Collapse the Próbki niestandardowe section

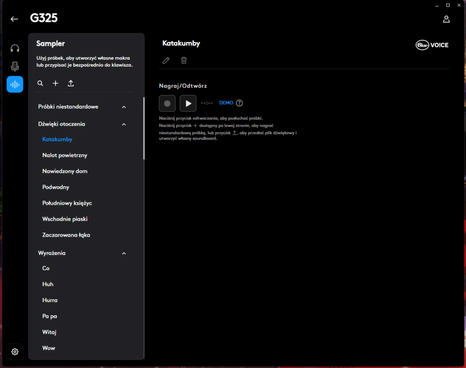(124, 107)
